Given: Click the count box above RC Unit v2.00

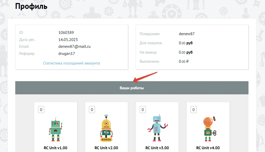Looking at the screenshot, I should (92, 110).
